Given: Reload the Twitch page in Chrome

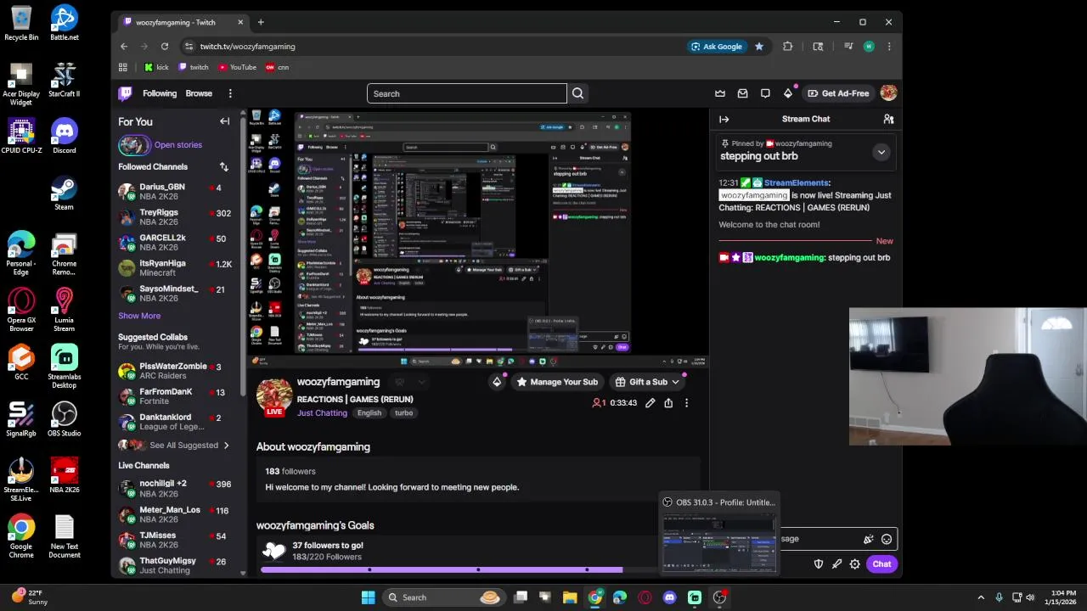Looking at the screenshot, I should tap(165, 47).
